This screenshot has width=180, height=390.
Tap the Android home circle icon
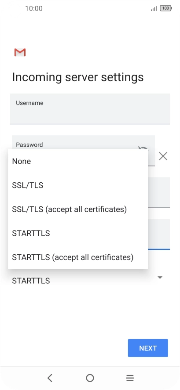pyautogui.click(x=90, y=378)
